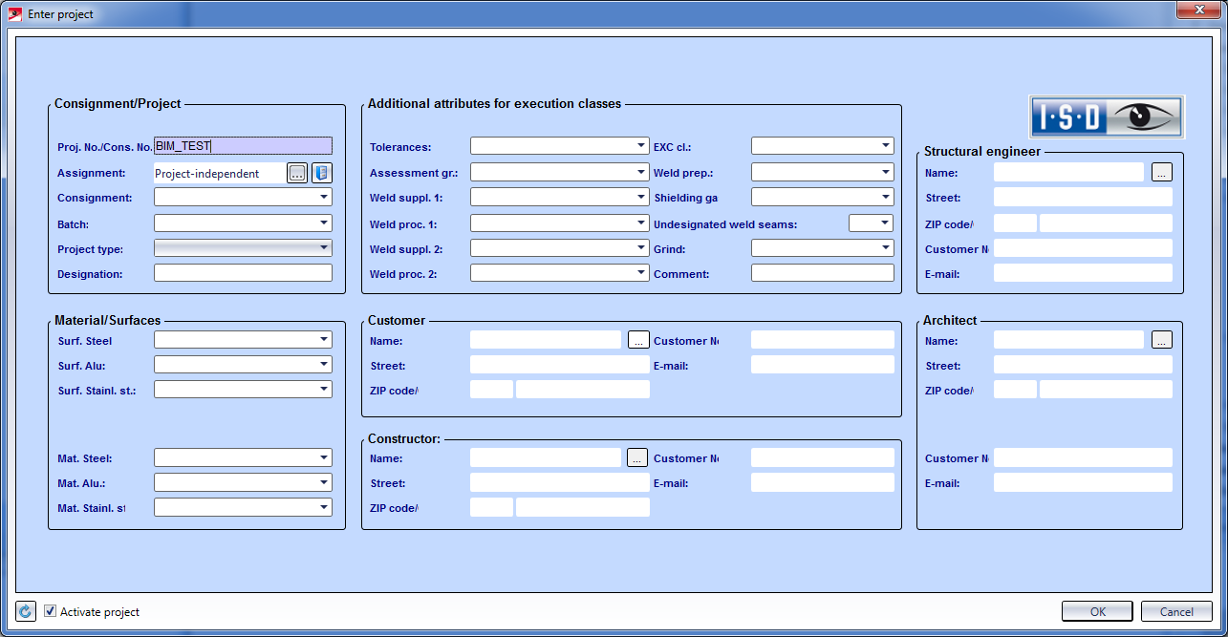
Task: Click the ISD eye logo
Action: click(1107, 117)
